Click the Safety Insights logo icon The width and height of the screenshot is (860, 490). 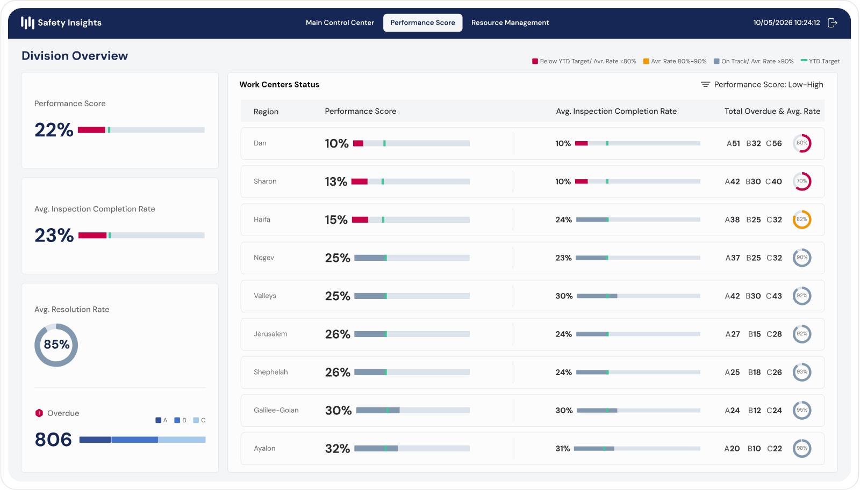coord(27,23)
